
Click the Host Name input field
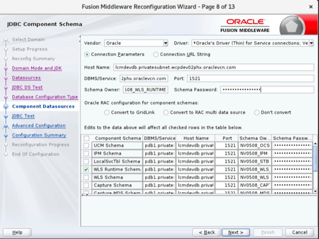coord(214,67)
